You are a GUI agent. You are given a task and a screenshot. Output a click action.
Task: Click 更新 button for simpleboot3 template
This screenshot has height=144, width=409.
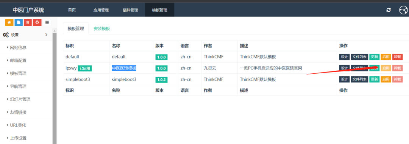[x=375, y=79]
